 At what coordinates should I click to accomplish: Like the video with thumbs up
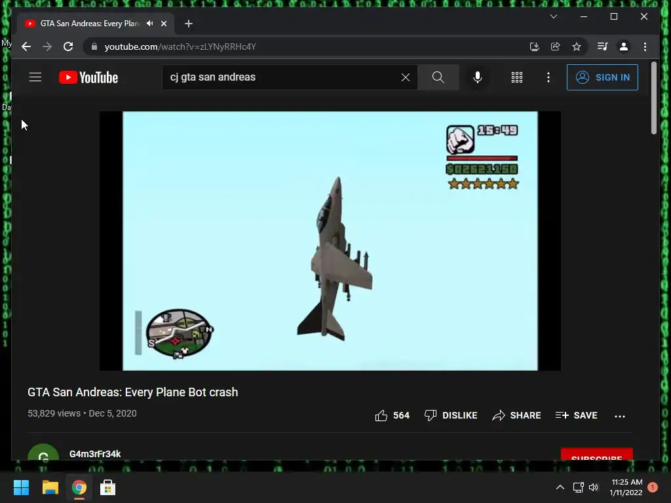[x=392, y=415]
